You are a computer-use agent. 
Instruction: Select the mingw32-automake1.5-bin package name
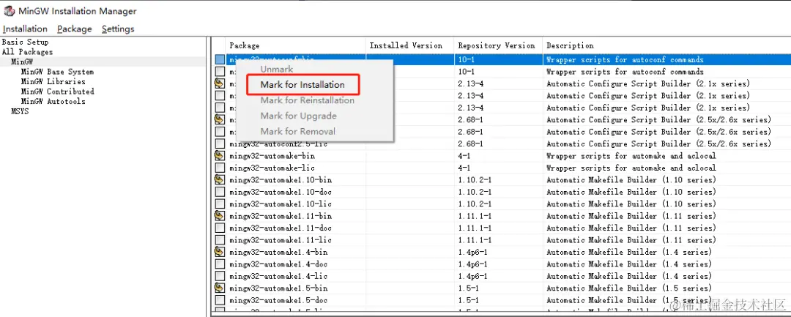pos(278,288)
